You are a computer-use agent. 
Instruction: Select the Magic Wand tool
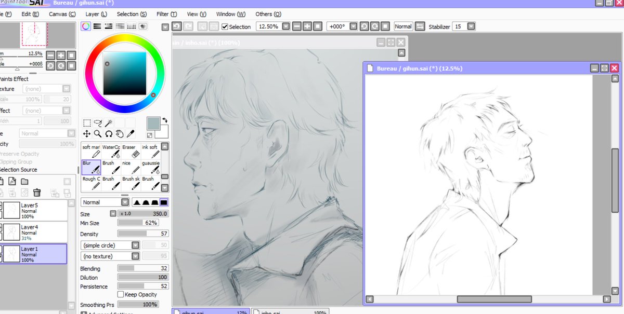coord(109,123)
